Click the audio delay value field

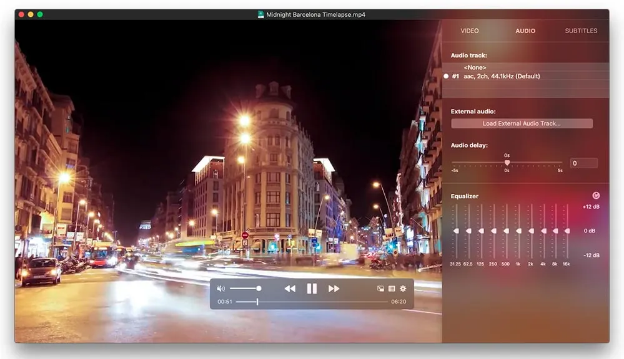(584, 163)
